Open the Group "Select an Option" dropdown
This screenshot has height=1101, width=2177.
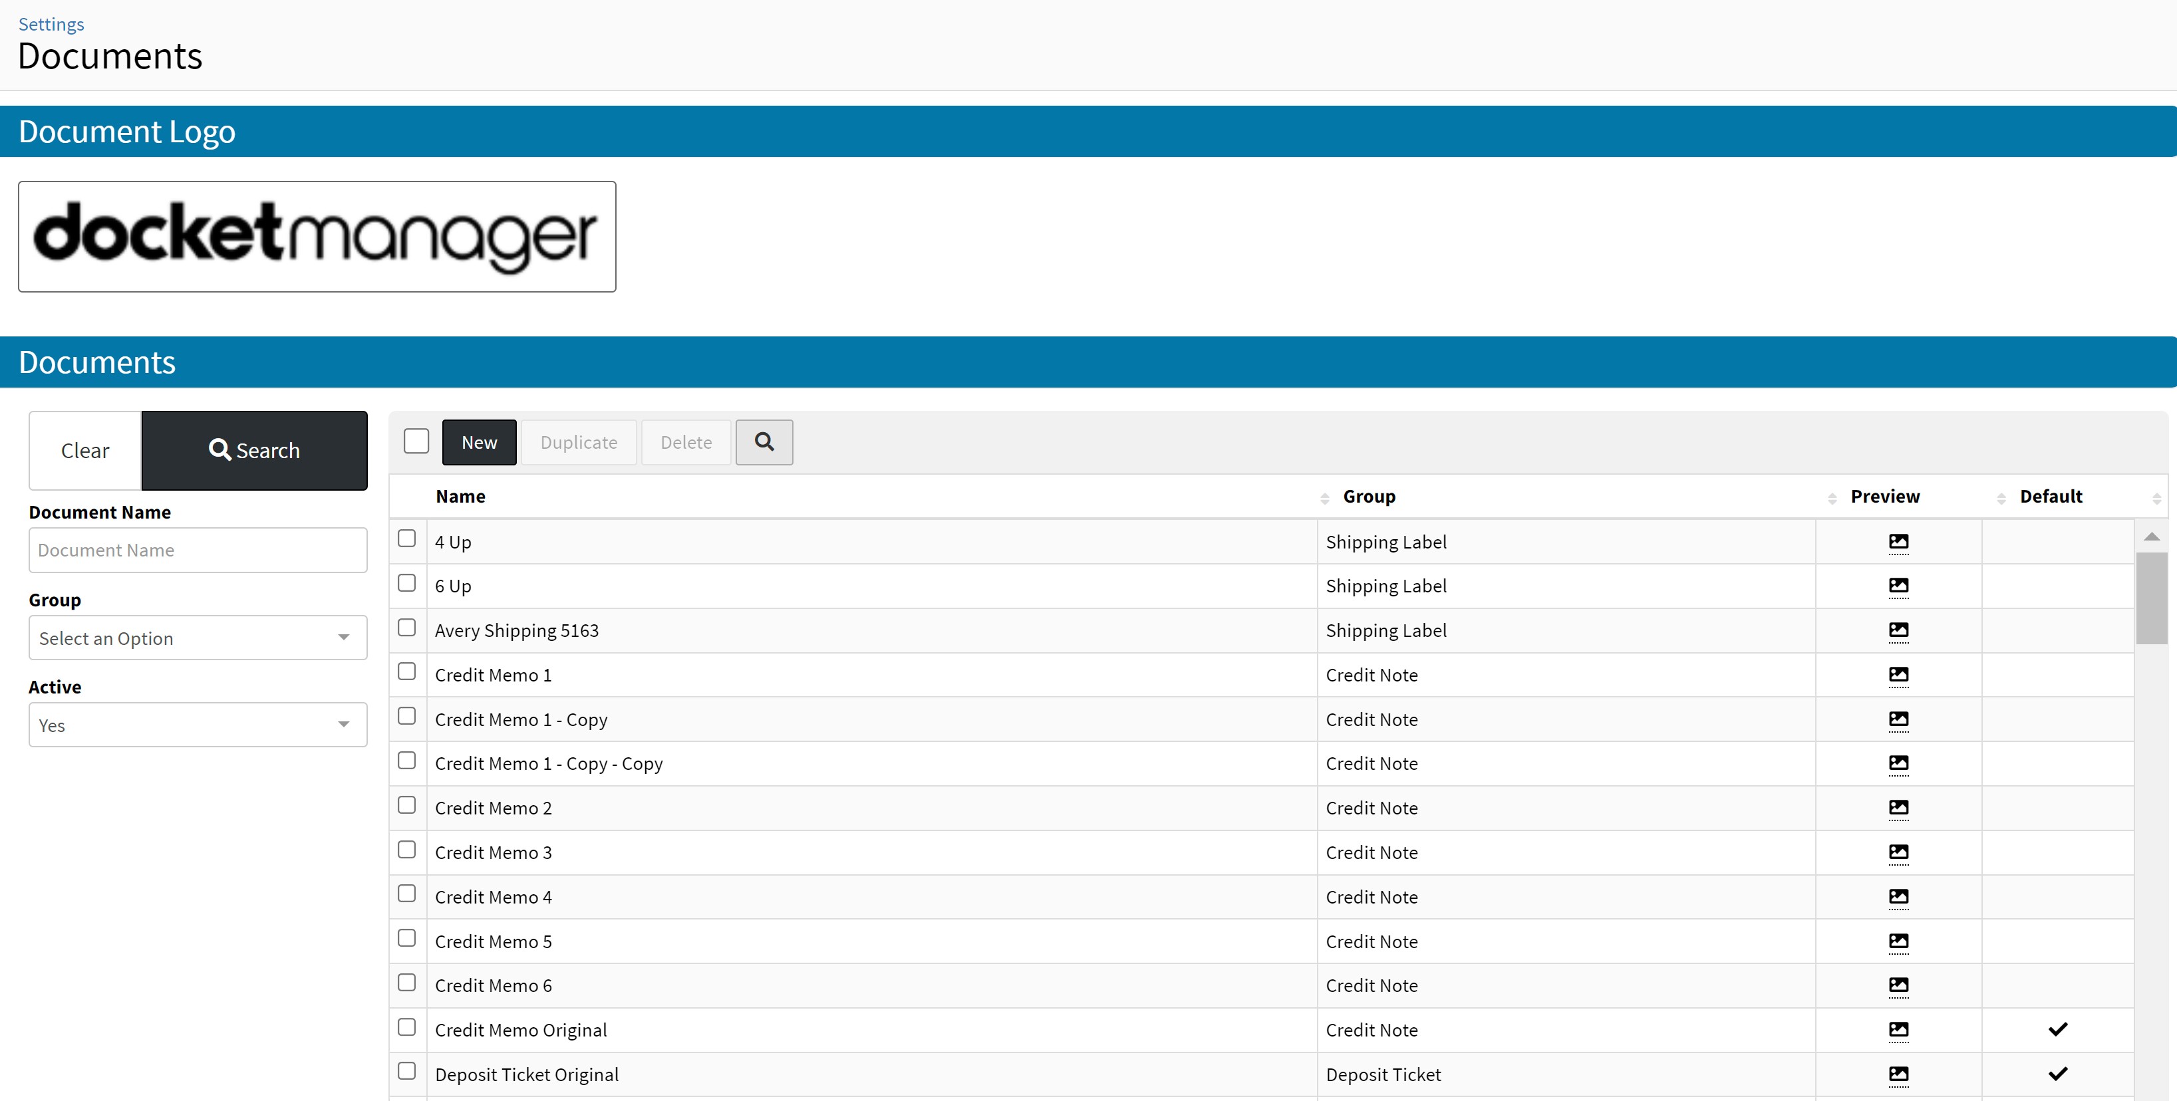point(198,638)
